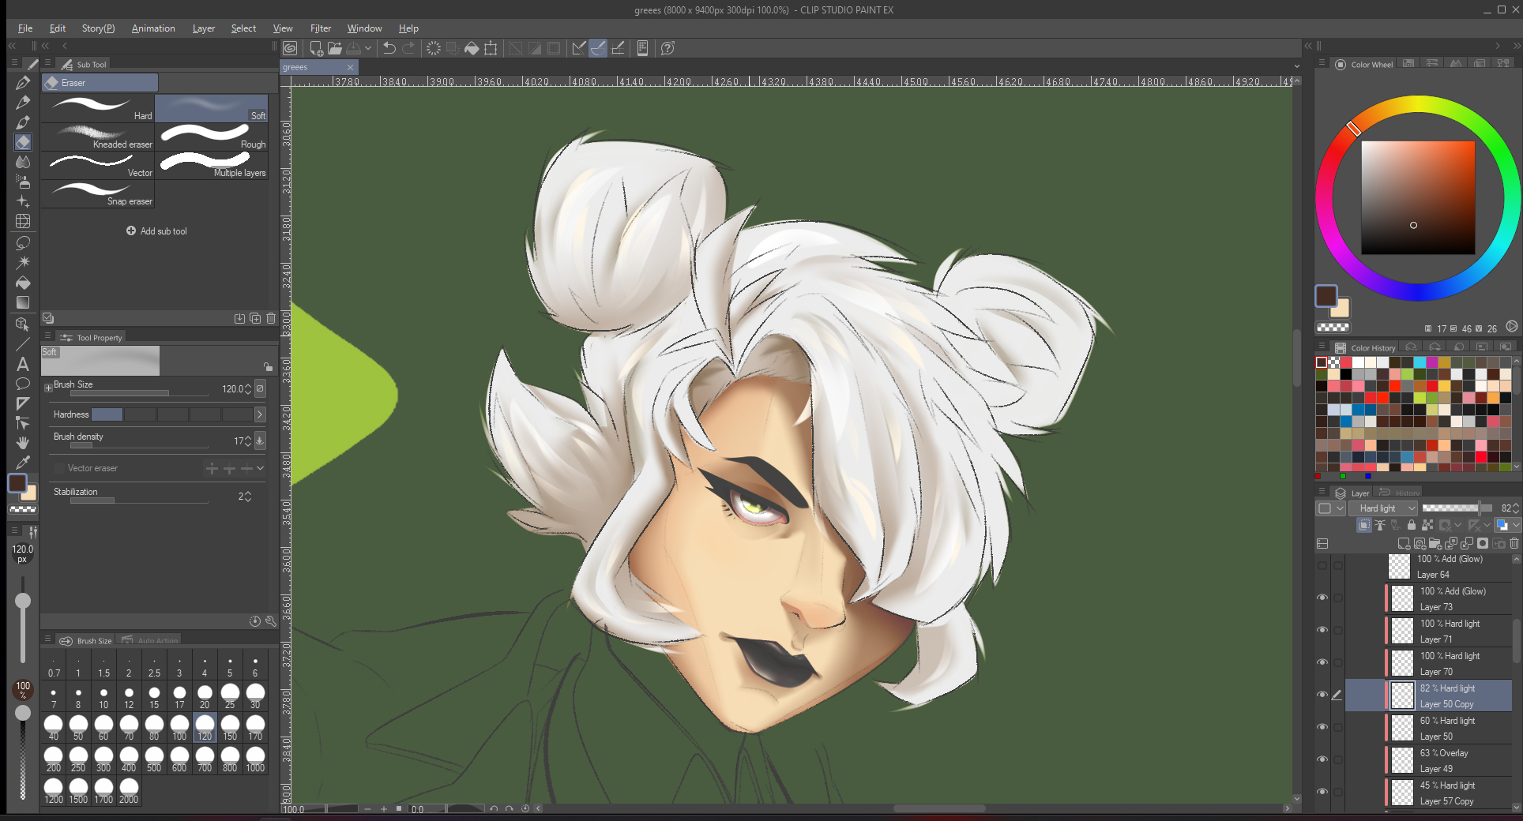
Task: Choose the Kneaded eraser sub tool
Action: 98,137
